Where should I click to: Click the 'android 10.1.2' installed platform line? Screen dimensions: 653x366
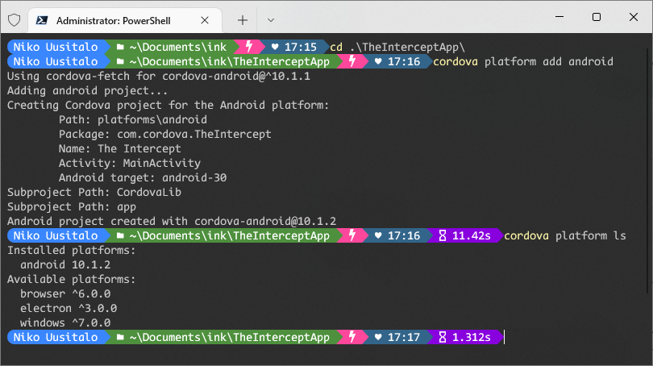(65, 264)
